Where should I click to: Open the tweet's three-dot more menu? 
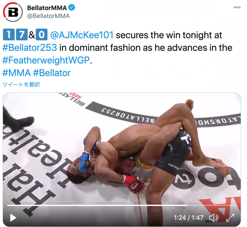(237, 7)
